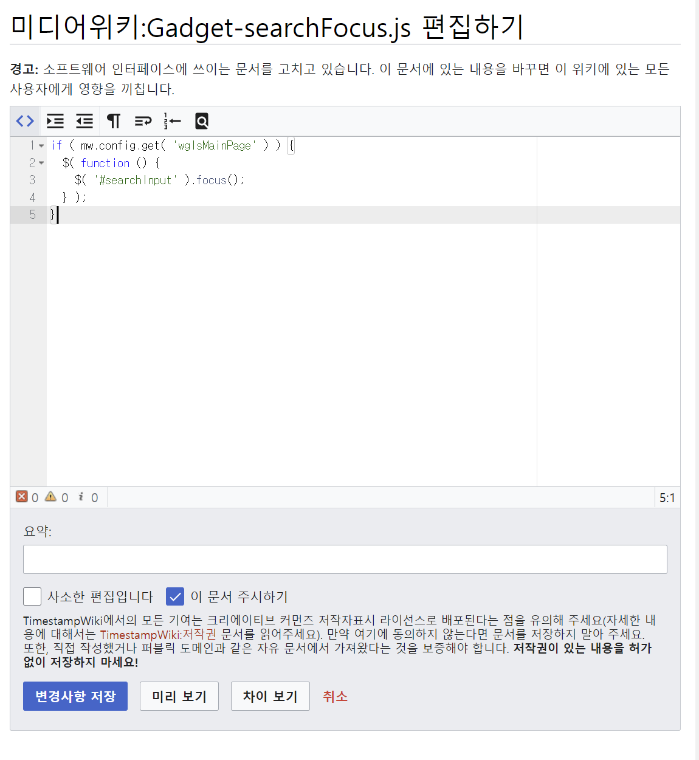Toggle invisible characters pilcrow icon
Viewport: 699px width, 760px height.
[114, 121]
